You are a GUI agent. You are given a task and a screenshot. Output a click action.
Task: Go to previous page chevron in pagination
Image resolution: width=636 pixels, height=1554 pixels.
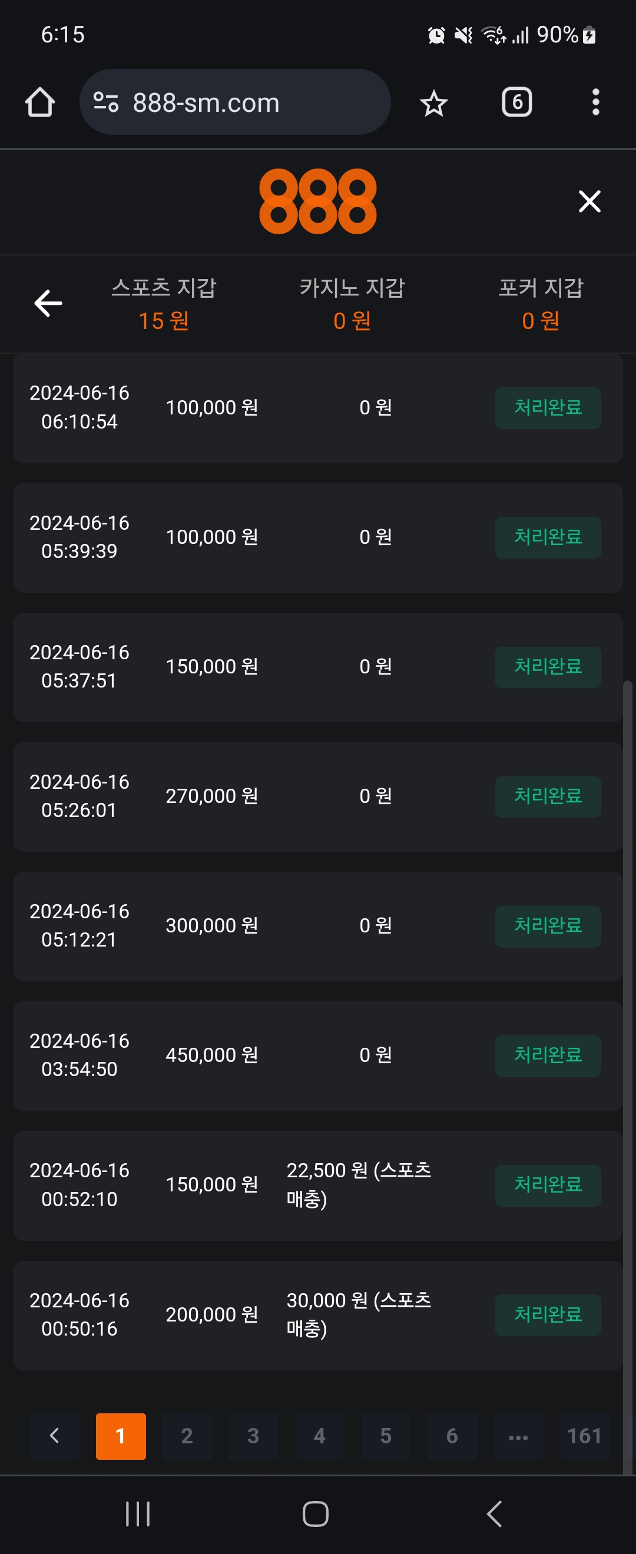(54, 1436)
